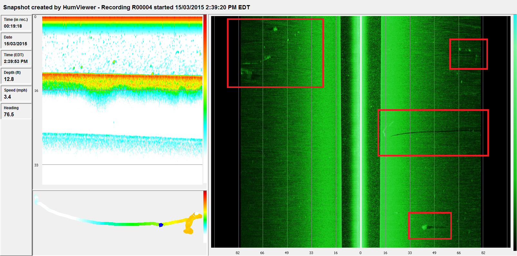This screenshot has height=256, width=517.
Task: Select the Speed (mph) 3.4 readout
Action: [16, 93]
